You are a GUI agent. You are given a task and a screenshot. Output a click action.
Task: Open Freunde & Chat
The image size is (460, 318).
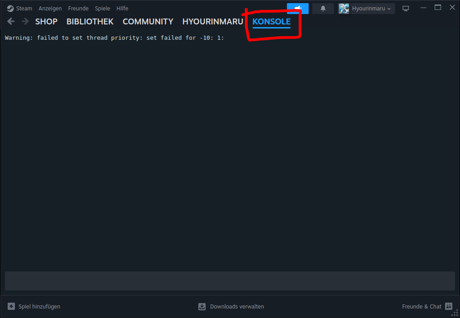(422, 307)
